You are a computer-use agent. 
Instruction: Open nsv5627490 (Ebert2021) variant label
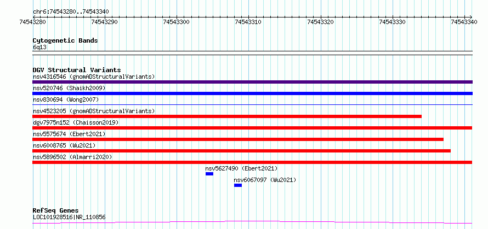click(241, 168)
